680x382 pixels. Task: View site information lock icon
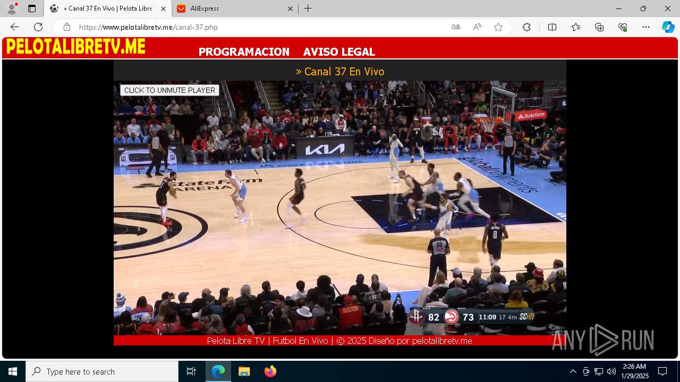[67, 27]
